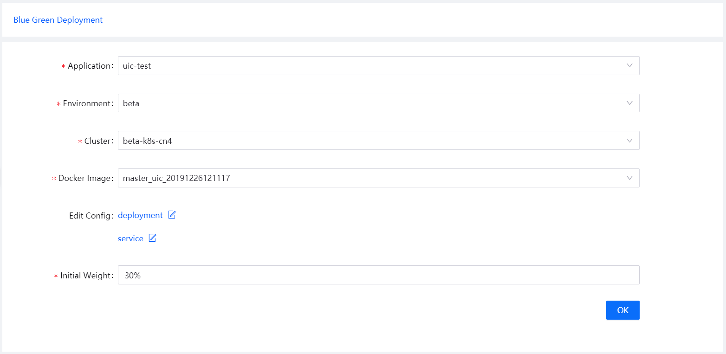Screen dimensions: 726x354
Task: Click the Blue Green Deployment header title
Action: click(58, 20)
